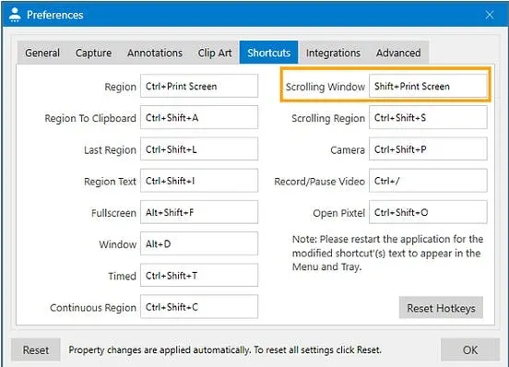The width and height of the screenshot is (509, 367).
Task: Select the Shortcuts tab
Action: (x=268, y=53)
